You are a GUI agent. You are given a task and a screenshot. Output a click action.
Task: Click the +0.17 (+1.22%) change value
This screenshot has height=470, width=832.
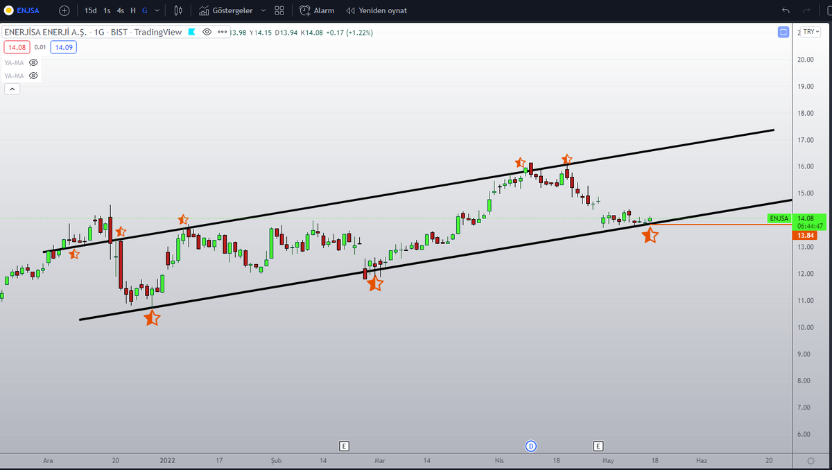[x=350, y=32]
